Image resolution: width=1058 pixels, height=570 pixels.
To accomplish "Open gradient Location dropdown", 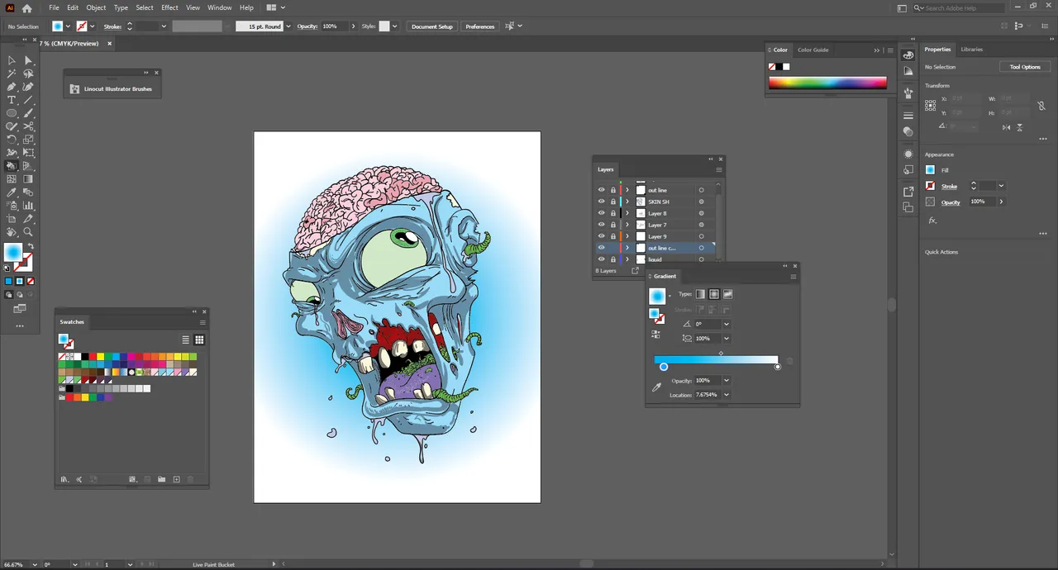I will click(x=726, y=395).
